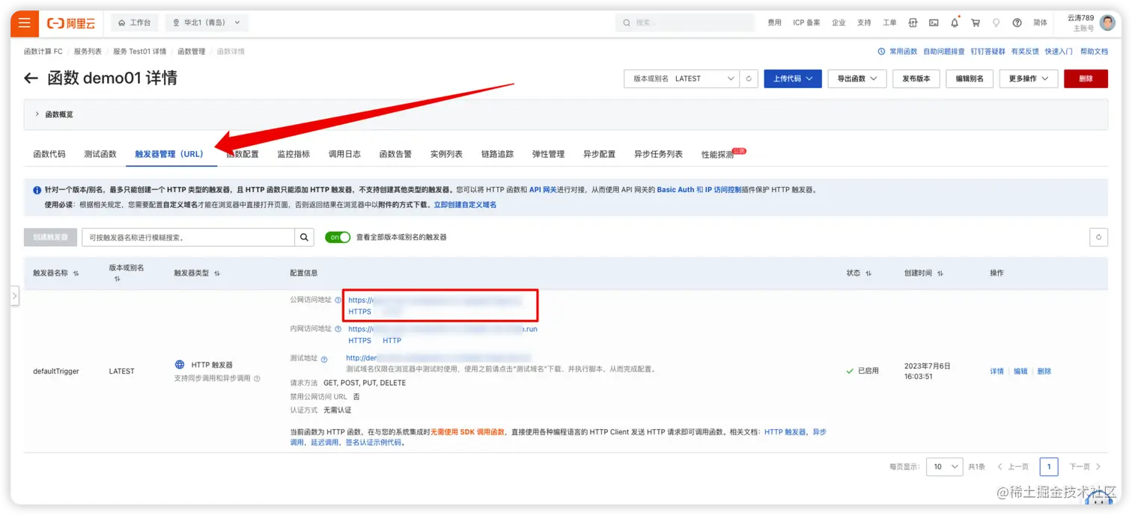Click 删除 link in defaultTrigger row

pyautogui.click(x=1044, y=371)
